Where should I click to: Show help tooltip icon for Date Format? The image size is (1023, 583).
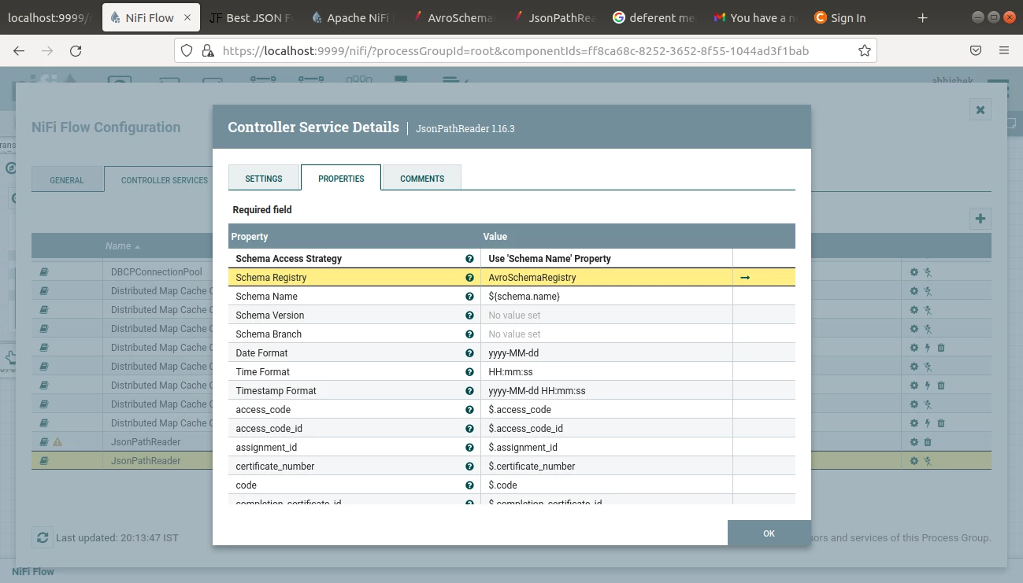[x=469, y=352]
